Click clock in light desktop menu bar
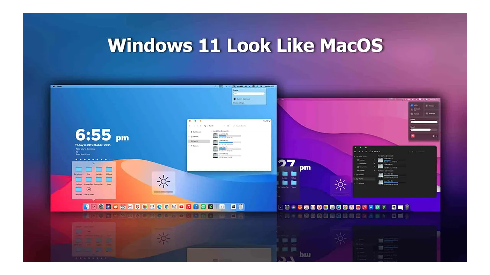Screen dimensions: 490x275 click(x=269, y=86)
